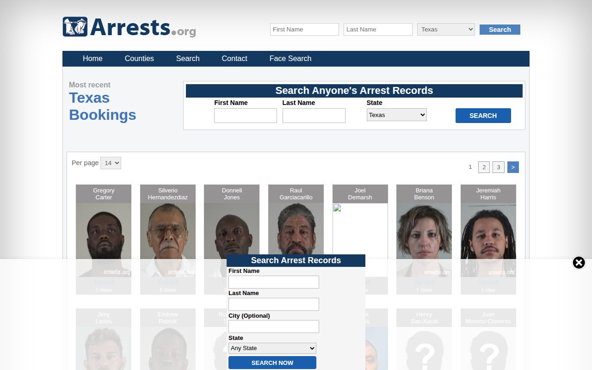Focus Last Name field in Search Anyone's Arrest Records
Viewport: 592px width, 370px height.
click(314, 116)
